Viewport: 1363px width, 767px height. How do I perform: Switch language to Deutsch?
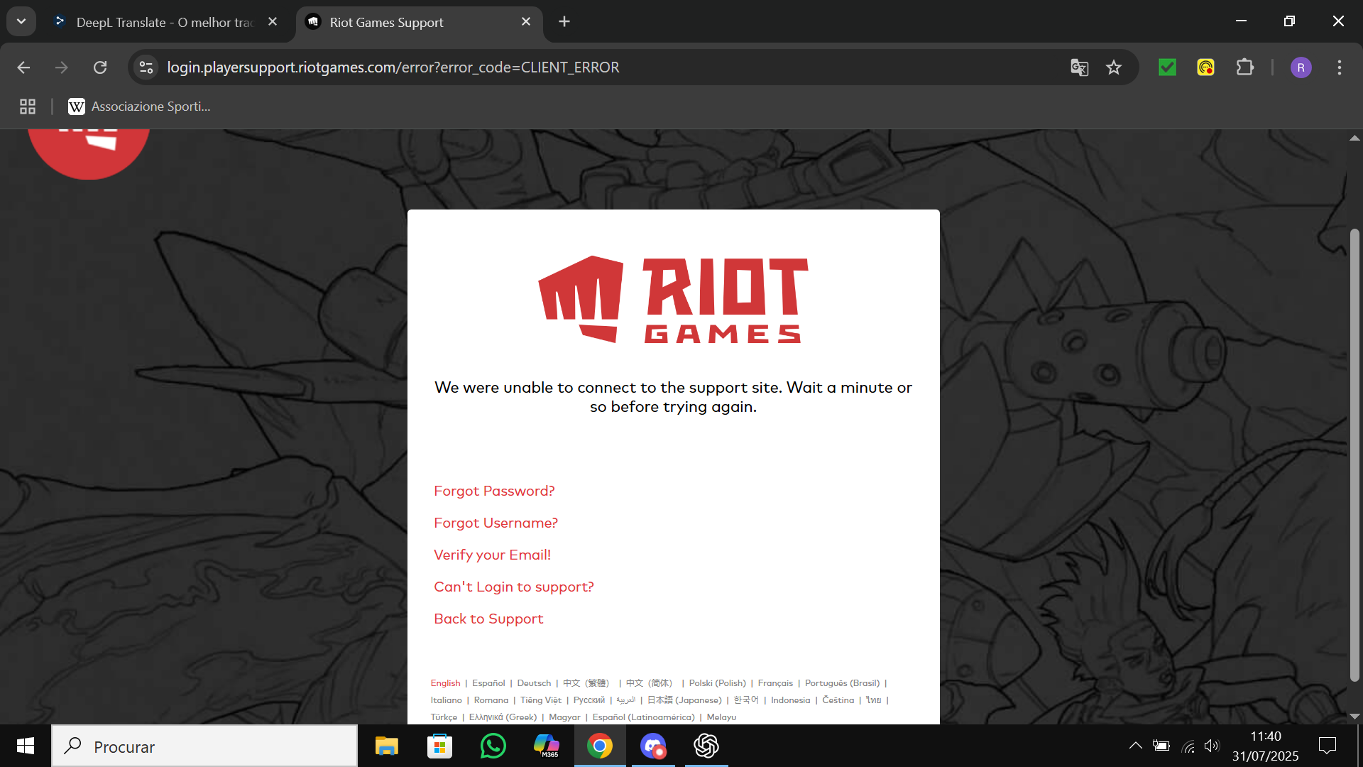point(534,683)
